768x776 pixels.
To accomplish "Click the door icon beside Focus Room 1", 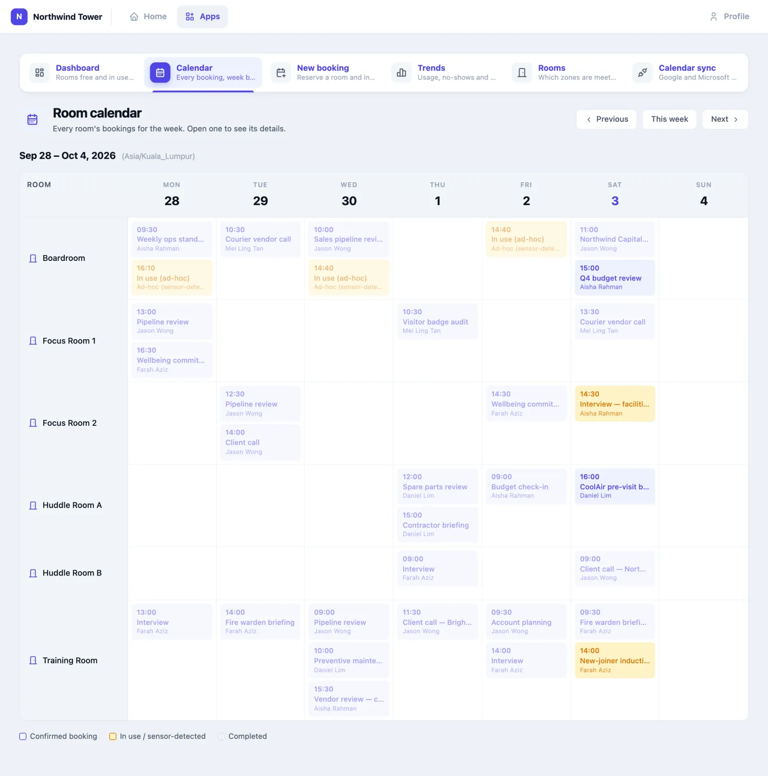I will tap(33, 341).
